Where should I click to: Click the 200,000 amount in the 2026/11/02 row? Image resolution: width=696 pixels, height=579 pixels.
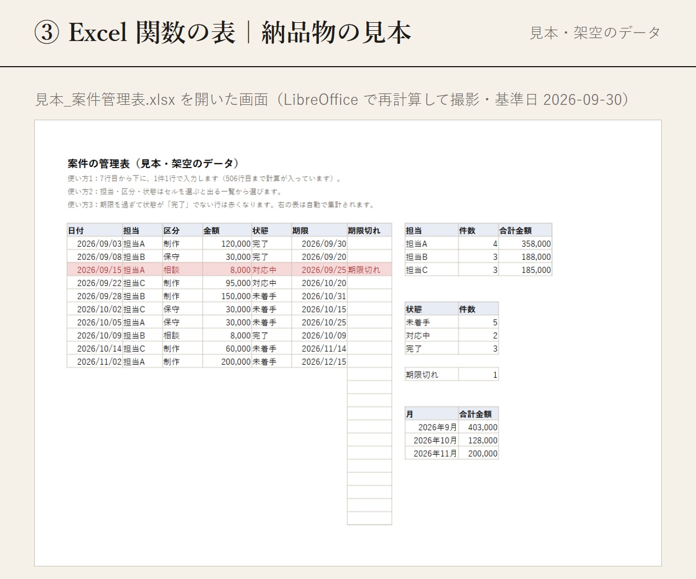click(x=227, y=361)
